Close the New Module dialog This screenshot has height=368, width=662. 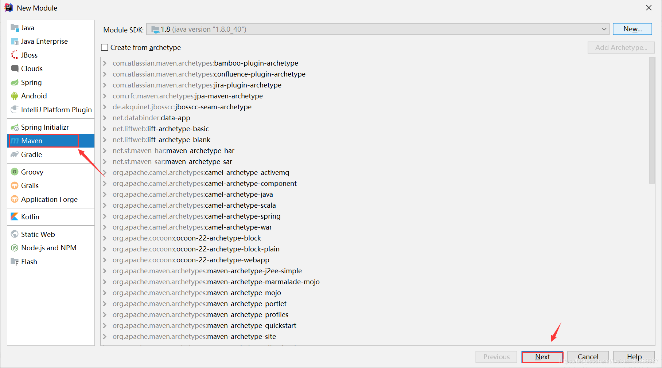[649, 8]
